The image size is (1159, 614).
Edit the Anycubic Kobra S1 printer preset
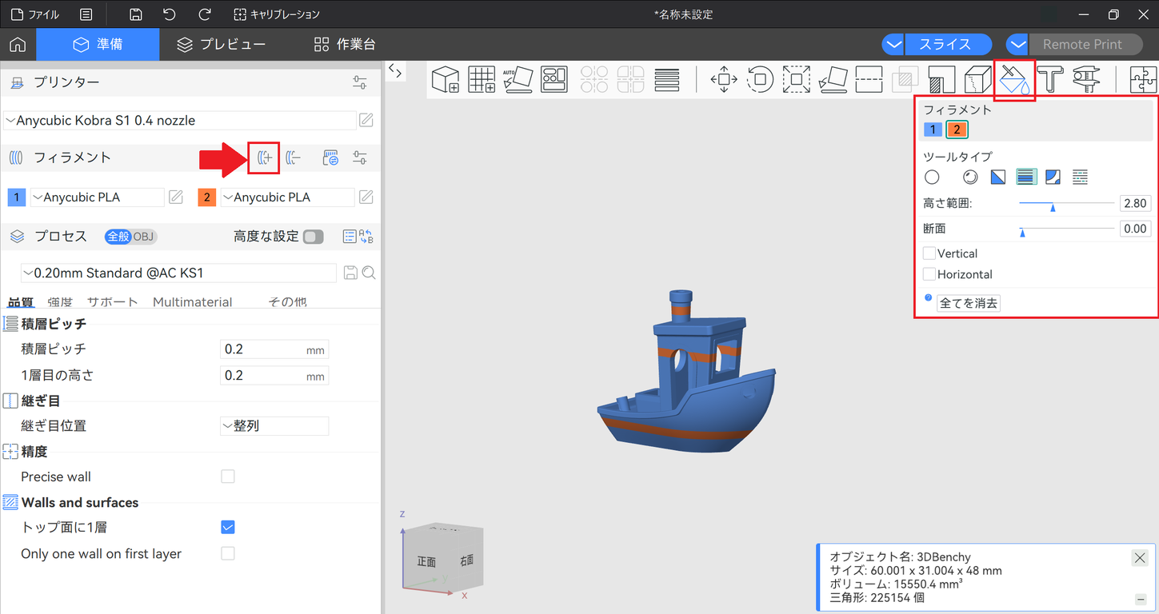(x=366, y=120)
